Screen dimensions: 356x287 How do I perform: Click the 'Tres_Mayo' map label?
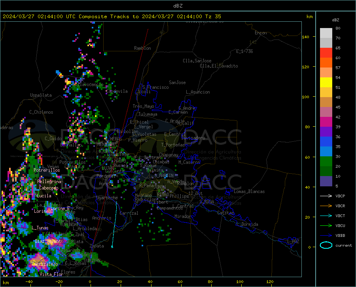pyautogui.click(x=144, y=106)
